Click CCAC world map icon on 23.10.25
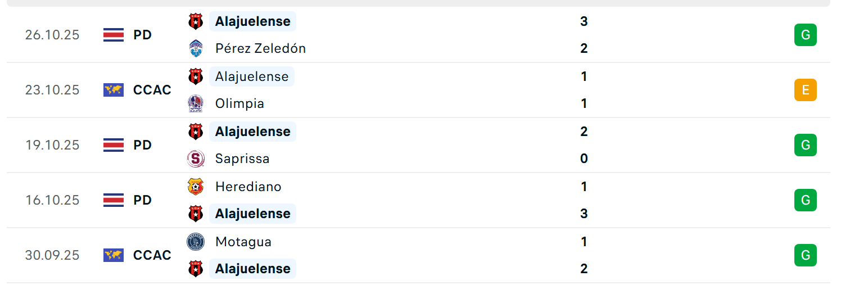Viewport: 841px width, 285px height. coord(114,90)
